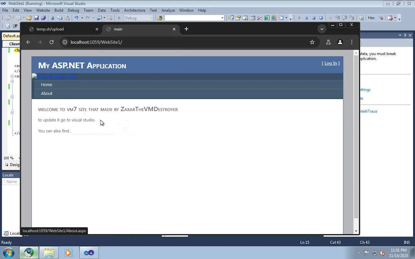Click the Undo arrow icon in Visual Studio
The width and height of the screenshot is (415, 259).
pyautogui.click(x=77, y=18)
